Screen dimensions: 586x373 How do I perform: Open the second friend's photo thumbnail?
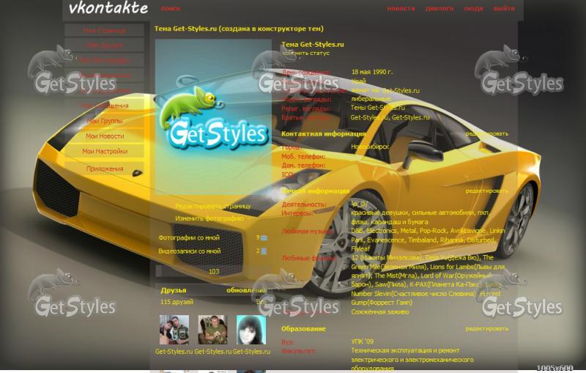(212, 330)
